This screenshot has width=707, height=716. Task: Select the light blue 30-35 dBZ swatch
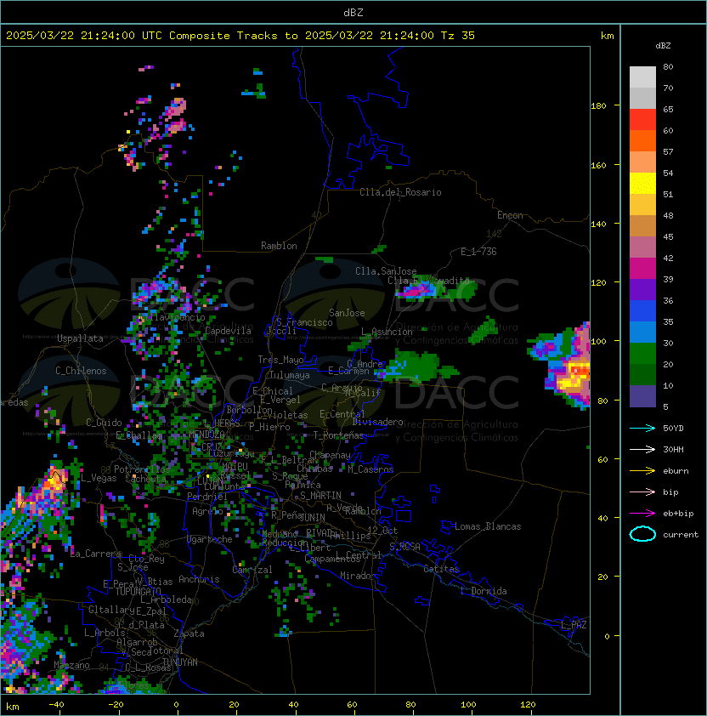[x=642, y=332]
